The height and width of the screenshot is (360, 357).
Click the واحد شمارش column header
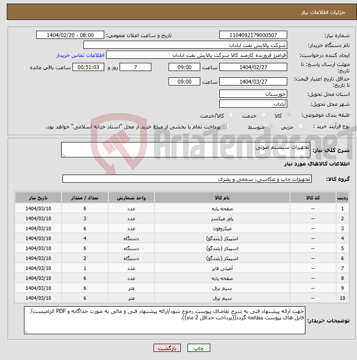pos(131,198)
